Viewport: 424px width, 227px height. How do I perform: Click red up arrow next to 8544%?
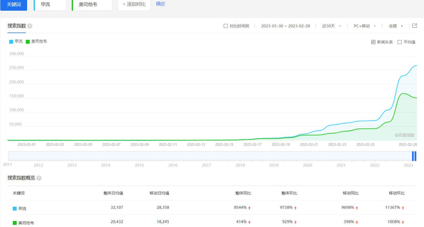(x=250, y=208)
